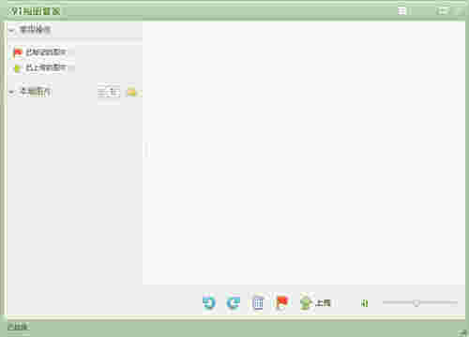Open the title bar menu icon

pos(401,11)
